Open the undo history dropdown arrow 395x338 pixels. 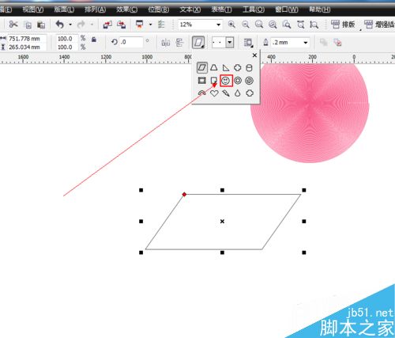point(70,25)
